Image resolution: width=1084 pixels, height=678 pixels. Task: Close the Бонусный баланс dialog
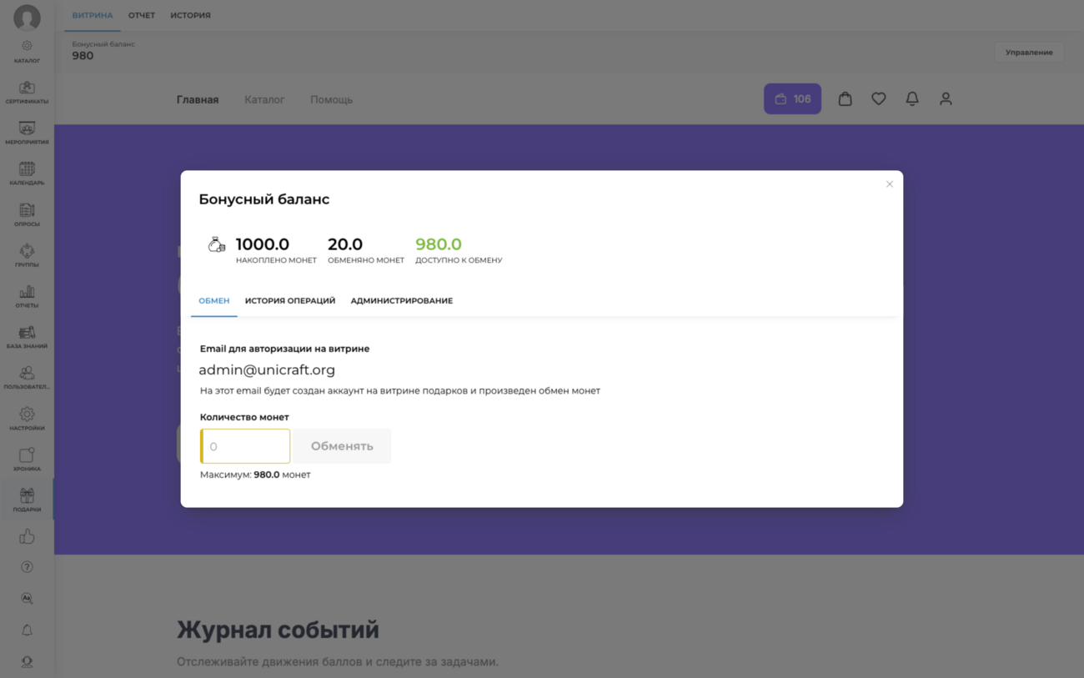[890, 184]
